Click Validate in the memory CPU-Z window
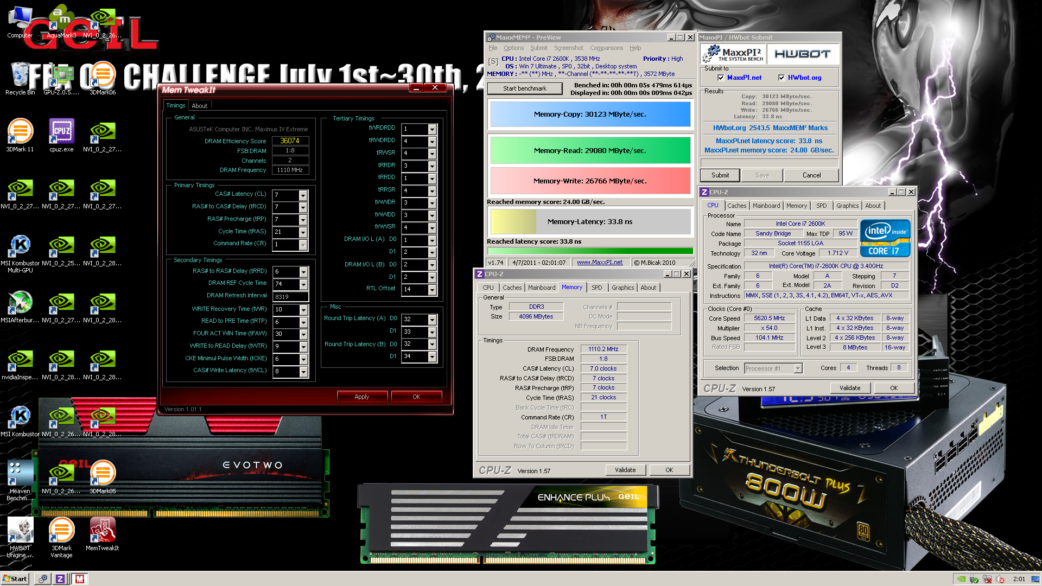The height and width of the screenshot is (586, 1042). (x=625, y=470)
